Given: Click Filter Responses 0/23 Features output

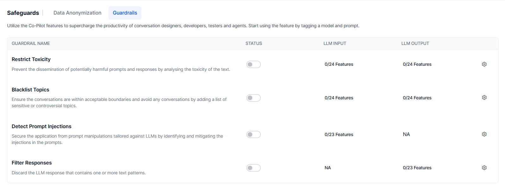Looking at the screenshot, I should tap(417, 168).
